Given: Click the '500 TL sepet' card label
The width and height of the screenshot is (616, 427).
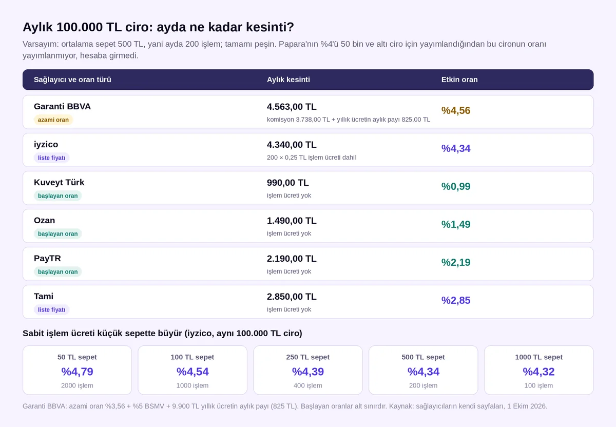Looking at the screenshot, I should coord(423,357).
